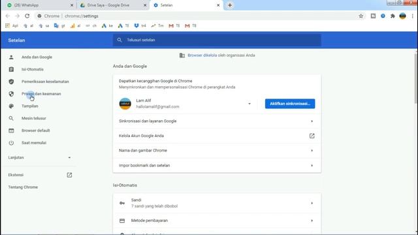Screen dimensions: 418x235
Task: Open Anda dan Google in the sidebar
Action: pos(37,57)
